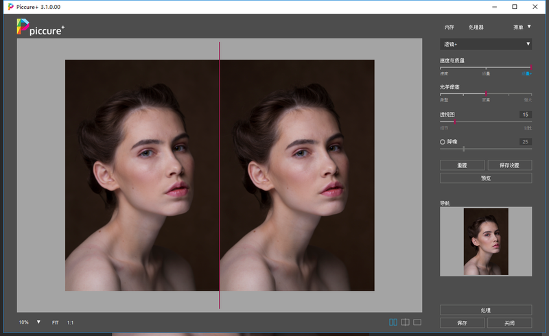Select the side-by-side split view icon
The image size is (549, 336).
tap(393, 322)
